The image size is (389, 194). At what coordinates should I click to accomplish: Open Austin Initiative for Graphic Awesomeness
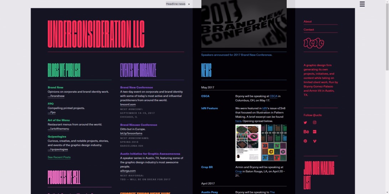tap(150, 154)
